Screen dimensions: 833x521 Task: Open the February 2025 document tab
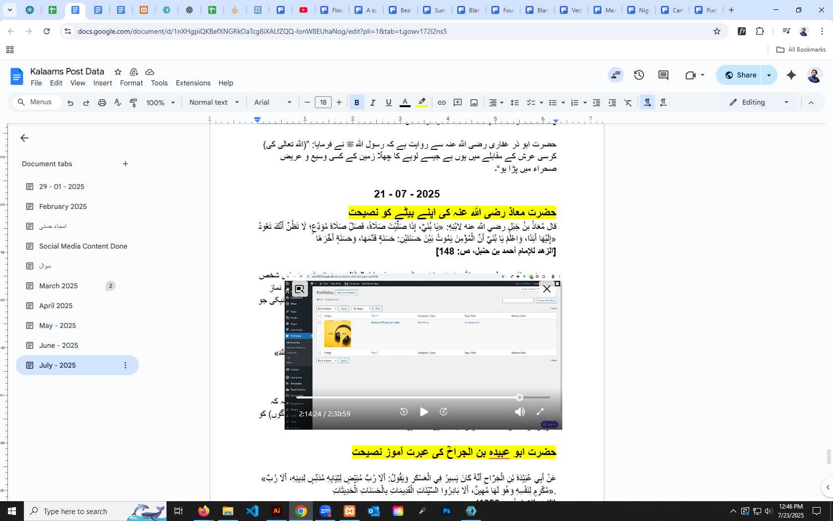pos(63,206)
